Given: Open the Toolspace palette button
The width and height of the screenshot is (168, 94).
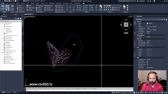Looking at the screenshot, I should (x=3, y=8).
